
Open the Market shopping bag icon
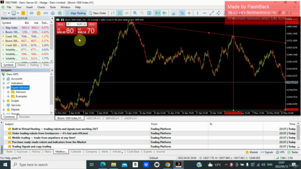pyautogui.click(x=39, y=13)
